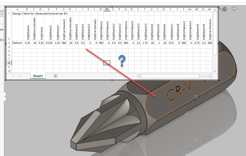Select the cell with value 6.25
Image resolution: width=246 pixels, height=156 pixels.
[x=27, y=43]
